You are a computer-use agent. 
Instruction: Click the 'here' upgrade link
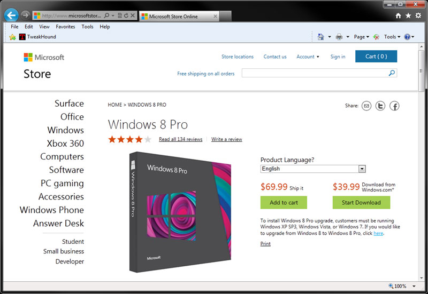click(x=378, y=233)
